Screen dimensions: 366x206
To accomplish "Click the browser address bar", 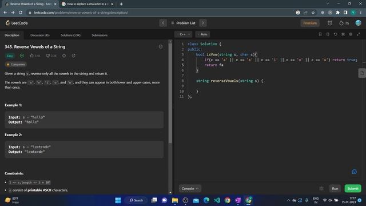I will pos(161,13).
